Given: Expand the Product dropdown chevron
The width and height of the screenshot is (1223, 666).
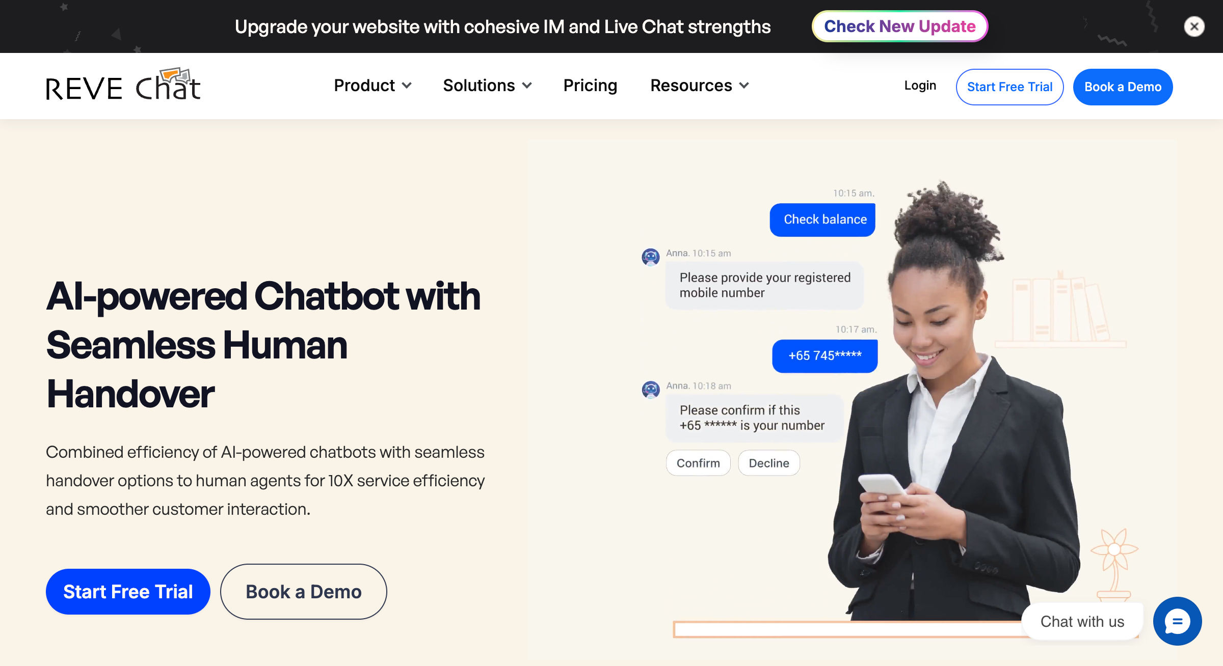Looking at the screenshot, I should 407,86.
